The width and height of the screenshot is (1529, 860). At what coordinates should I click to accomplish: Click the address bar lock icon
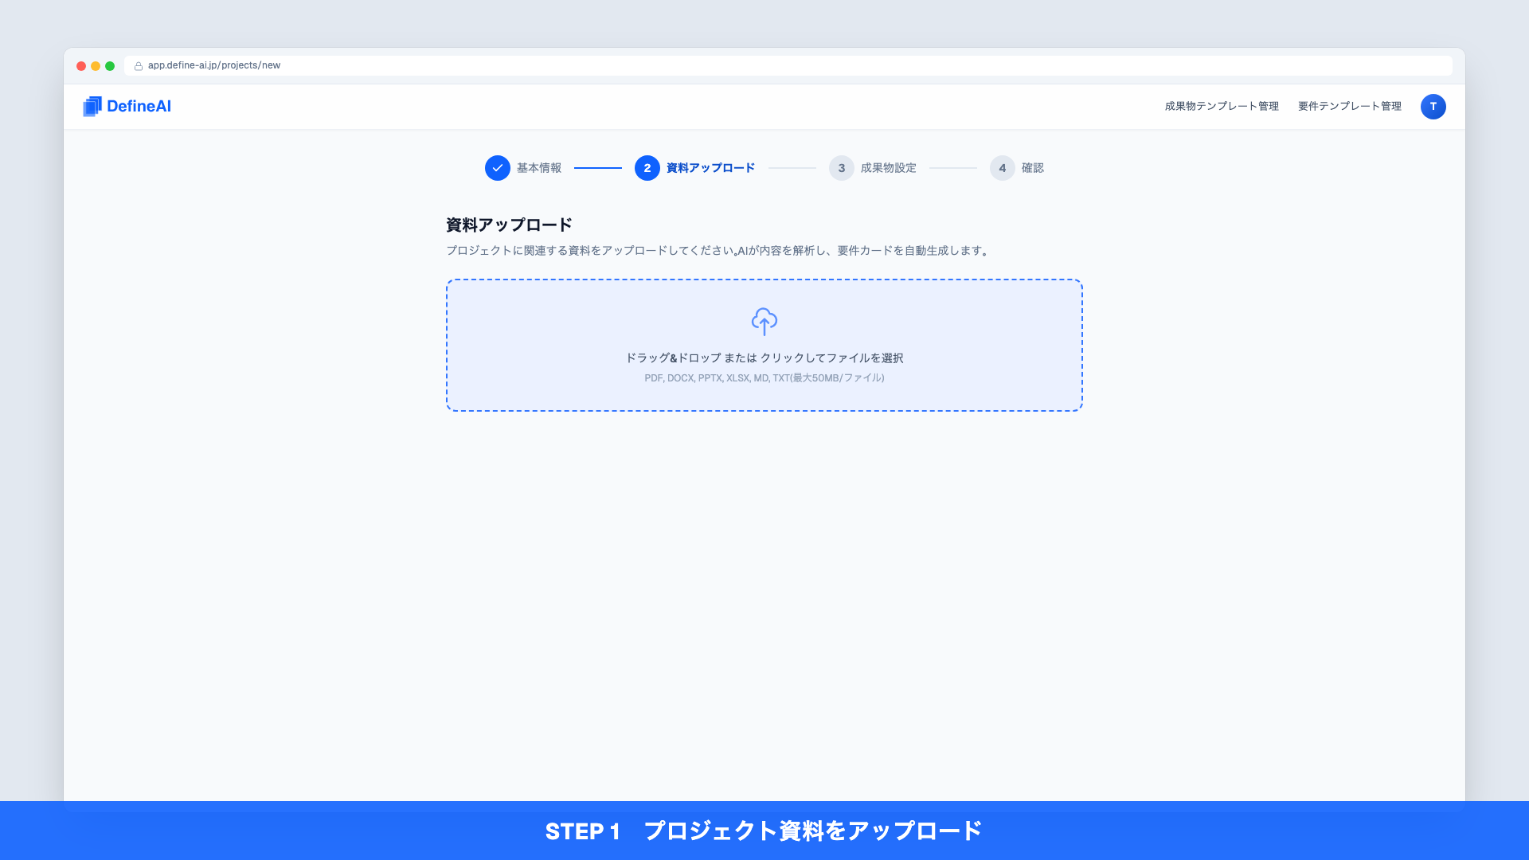pos(139,66)
